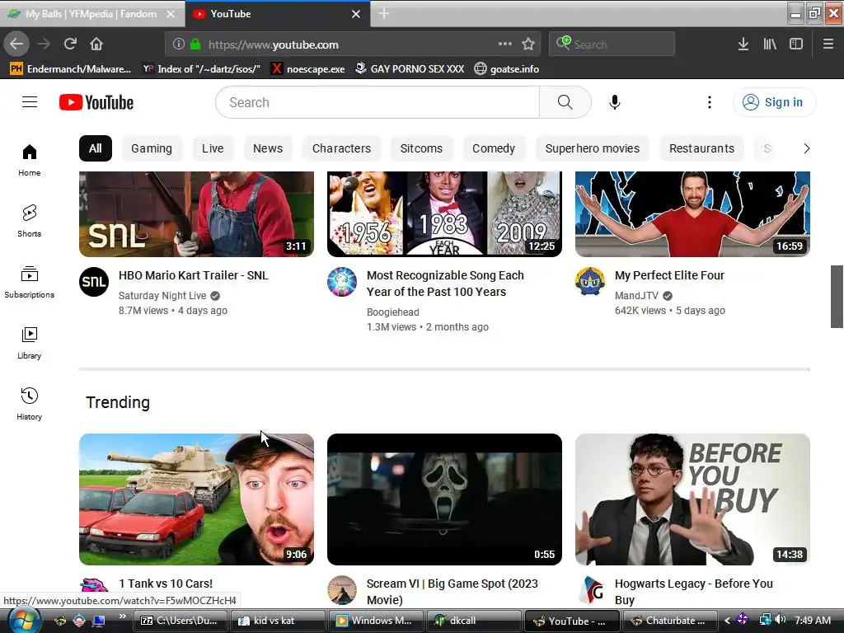Screen dimensions: 844x633
Task: Open the Before You Buy thumbnail
Action: (x=692, y=499)
